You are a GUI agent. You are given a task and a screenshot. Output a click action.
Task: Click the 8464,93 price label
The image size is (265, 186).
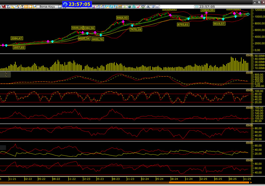coord(122,18)
